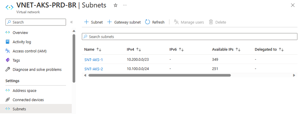Add a new Subnet
The image size is (302, 114).
(94, 22)
